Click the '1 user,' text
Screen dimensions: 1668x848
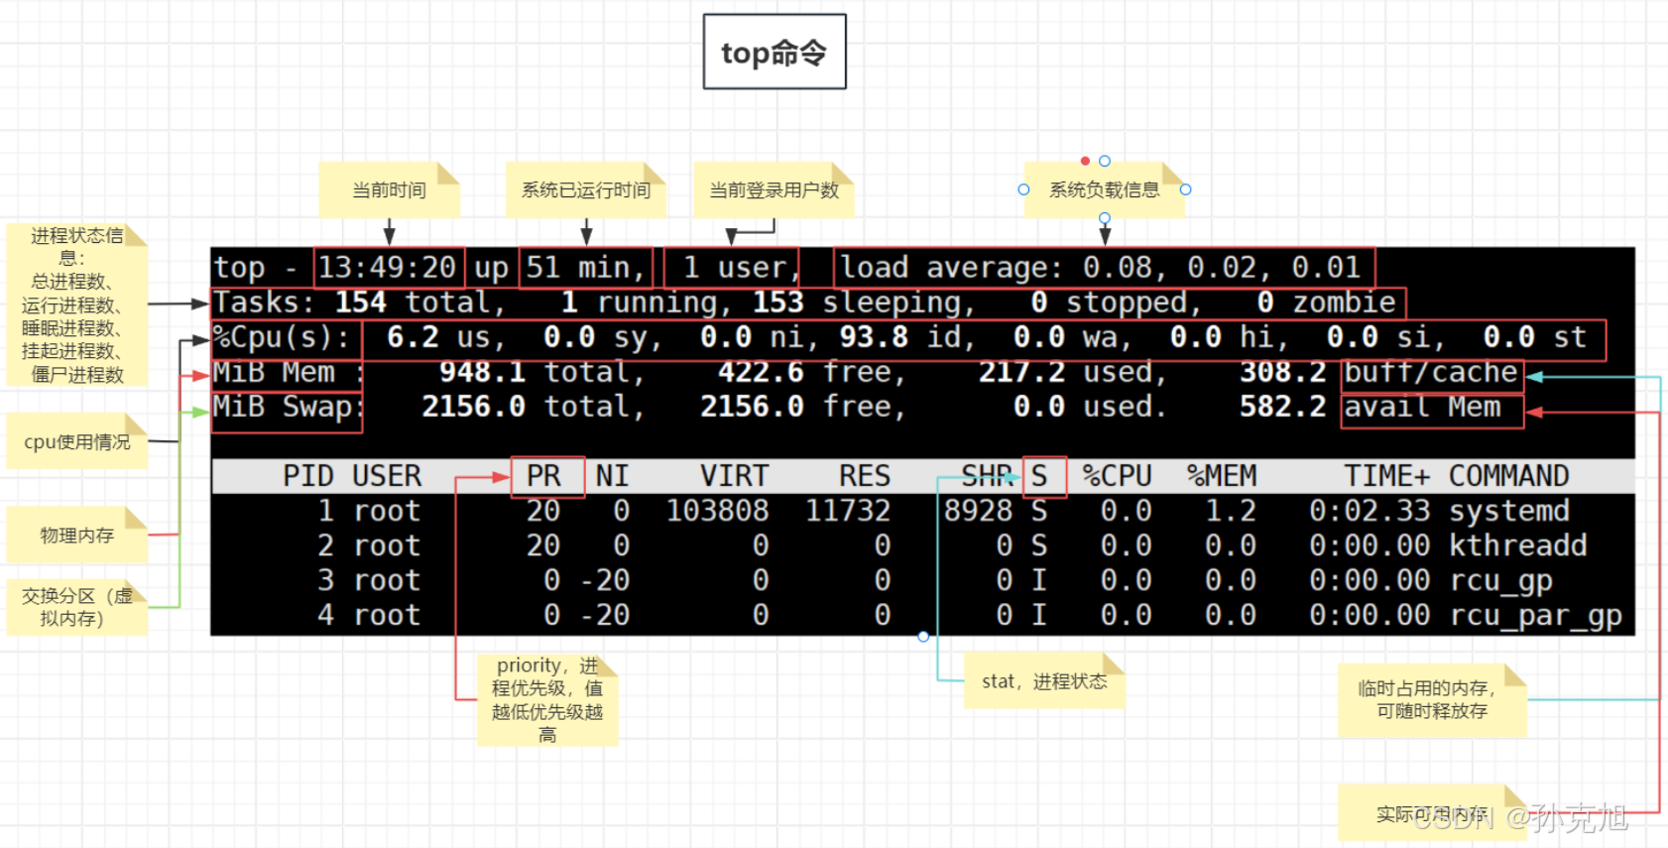click(x=740, y=268)
